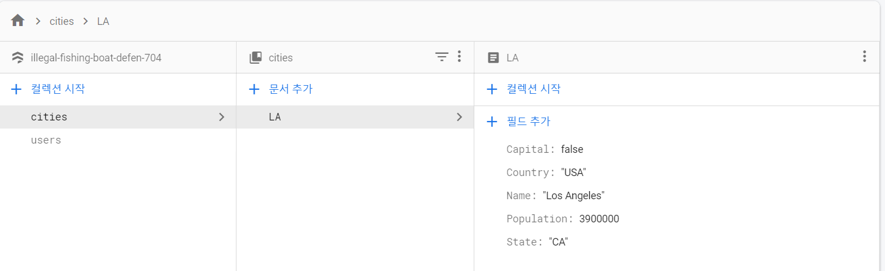Open the LA document three-dot menu
The width and height of the screenshot is (885, 271).
point(864,56)
